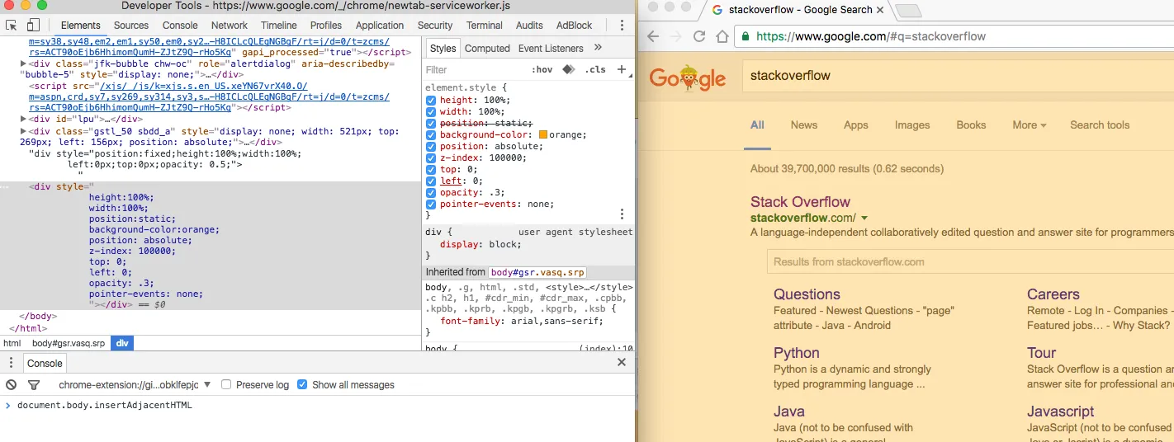The width and height of the screenshot is (1174, 442).
Task: Toggle the position: static checkbox
Action: click(x=431, y=124)
